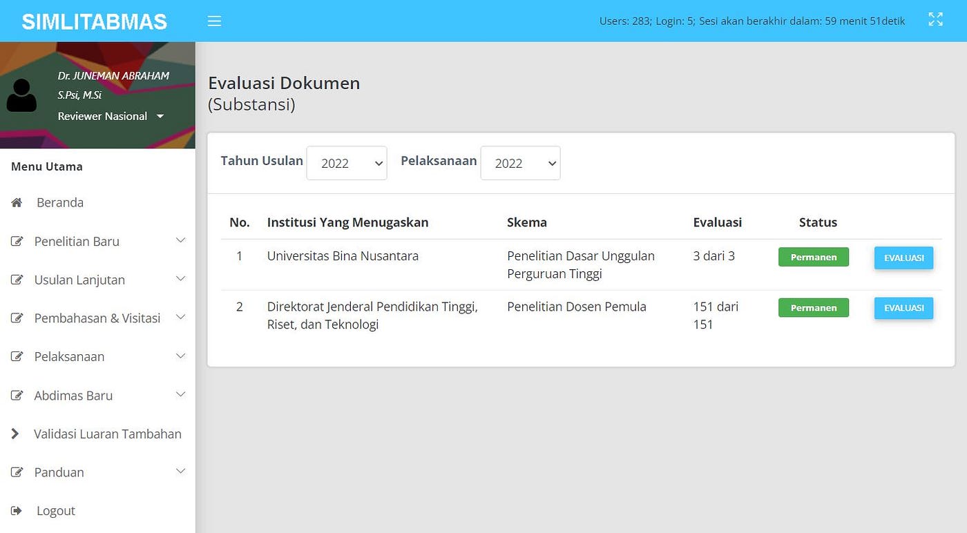Viewport: 967px width, 533px height.
Task: Click Permanen badge for Universitas Bina Nusantara
Action: point(814,257)
